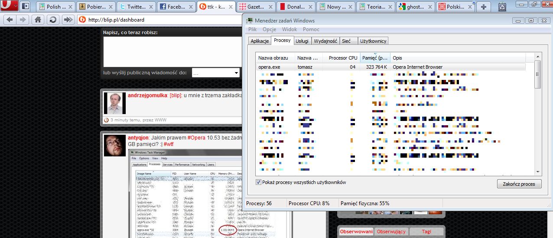Open the Widok menu in Task Manager
Image resolution: width=553 pixels, height=238 pixels.
click(x=289, y=29)
